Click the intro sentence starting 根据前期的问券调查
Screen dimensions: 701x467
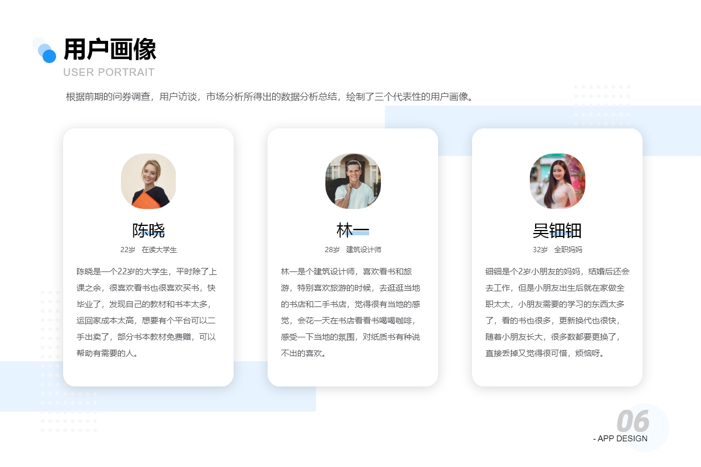[x=269, y=96]
